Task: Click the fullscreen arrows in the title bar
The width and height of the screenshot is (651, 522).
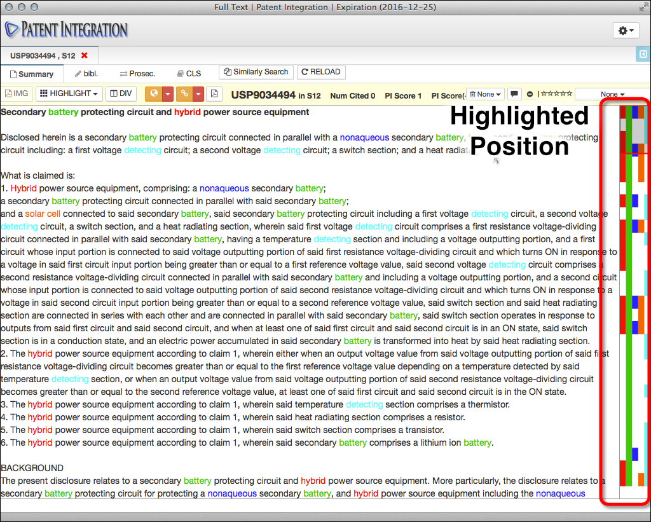Action: (x=643, y=7)
